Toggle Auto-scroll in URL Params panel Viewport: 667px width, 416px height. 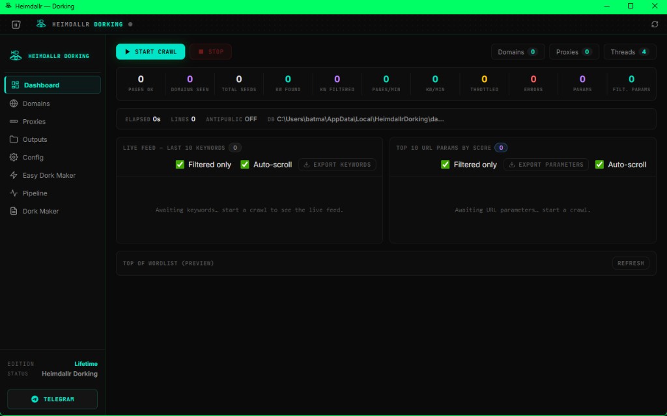click(599, 164)
